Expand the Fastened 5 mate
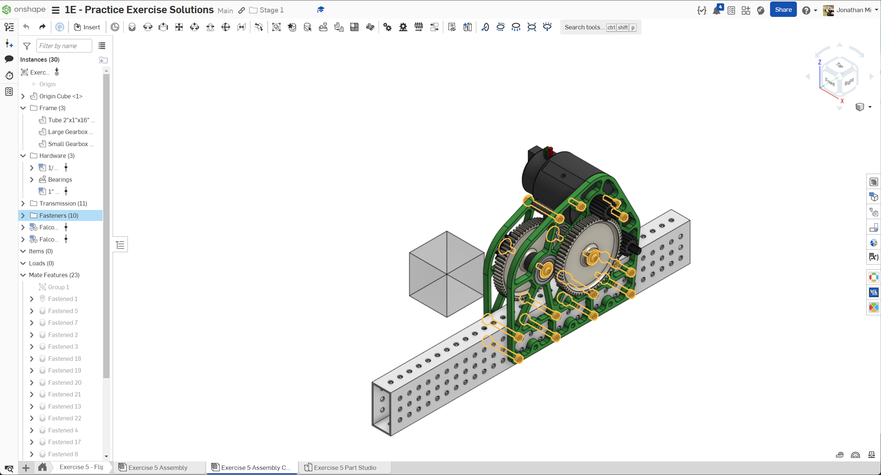This screenshot has height=475, width=881. 32,311
